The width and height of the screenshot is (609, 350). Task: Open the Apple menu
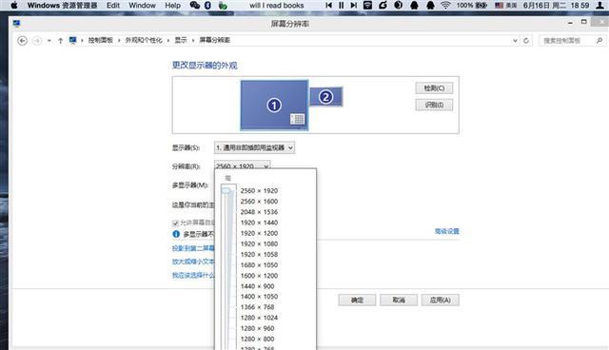14,6
